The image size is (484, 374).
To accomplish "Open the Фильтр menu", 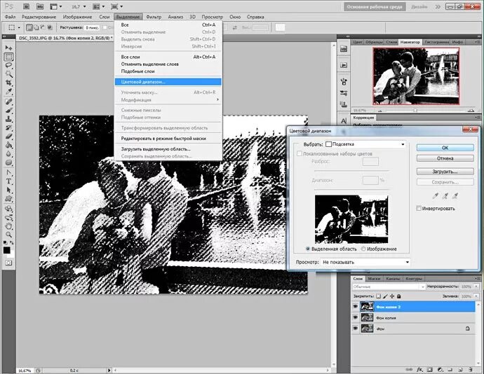I will pyautogui.click(x=154, y=17).
